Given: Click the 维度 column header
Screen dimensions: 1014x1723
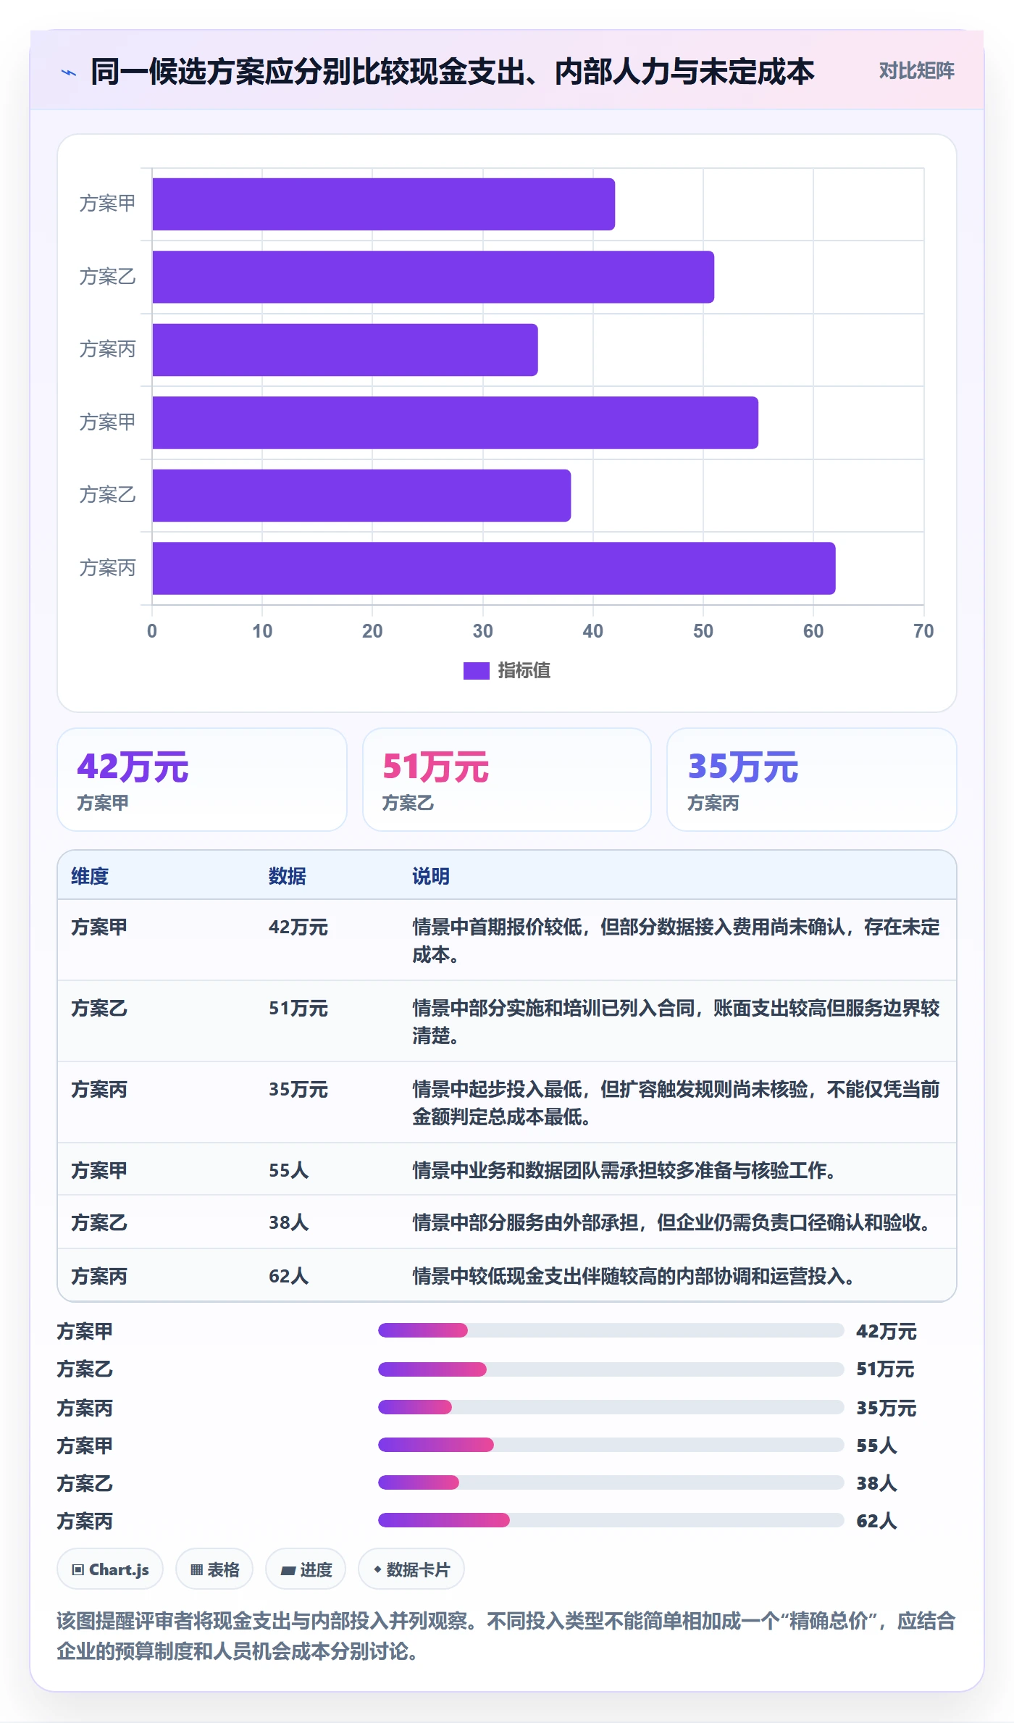Looking at the screenshot, I should coord(90,876).
